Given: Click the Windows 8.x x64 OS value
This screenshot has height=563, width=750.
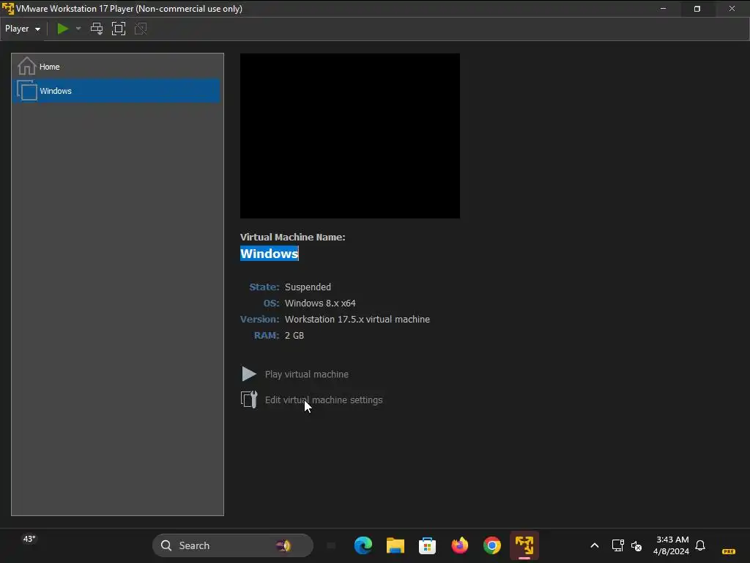Looking at the screenshot, I should (320, 303).
